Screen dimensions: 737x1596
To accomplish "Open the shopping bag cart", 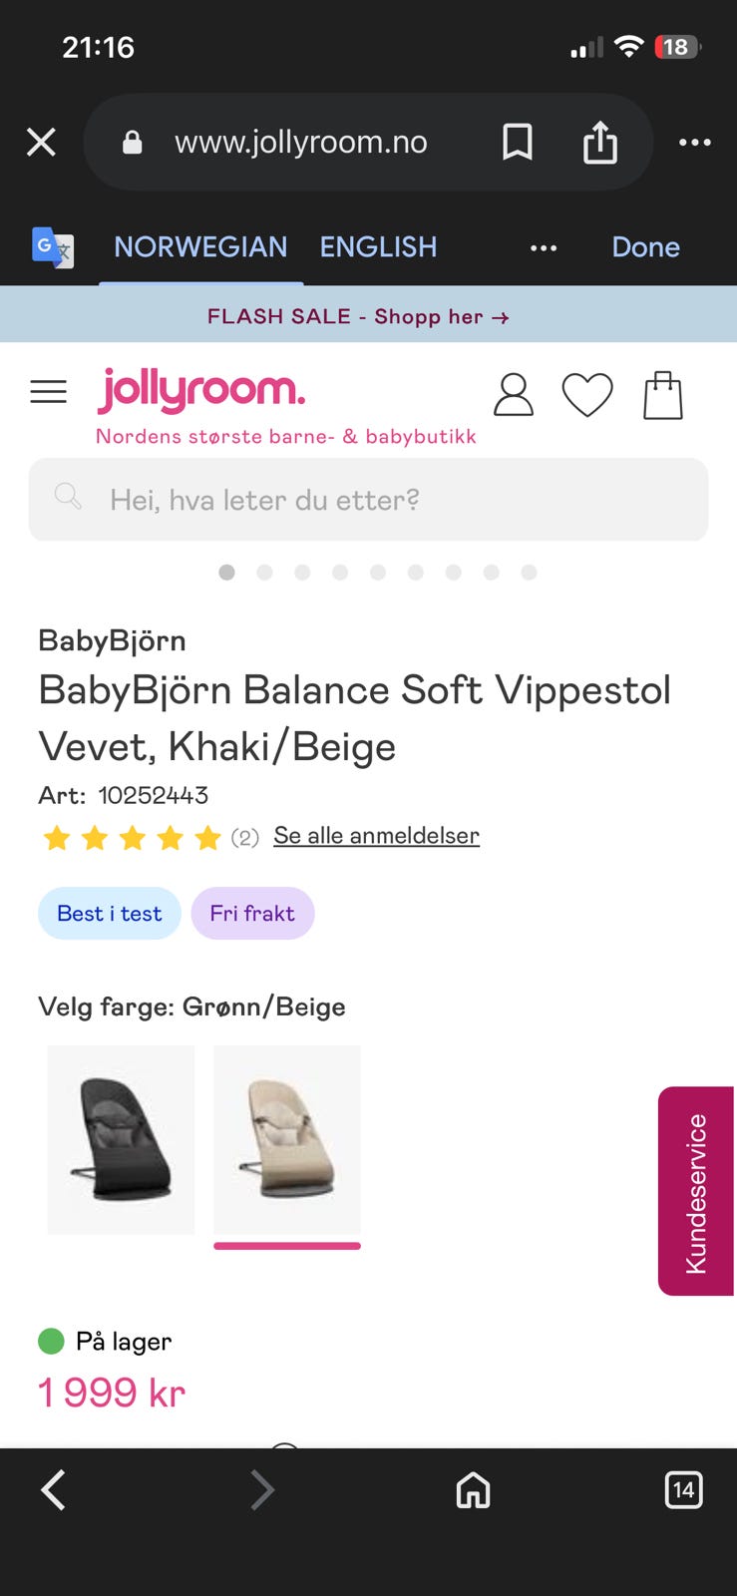I will point(662,395).
